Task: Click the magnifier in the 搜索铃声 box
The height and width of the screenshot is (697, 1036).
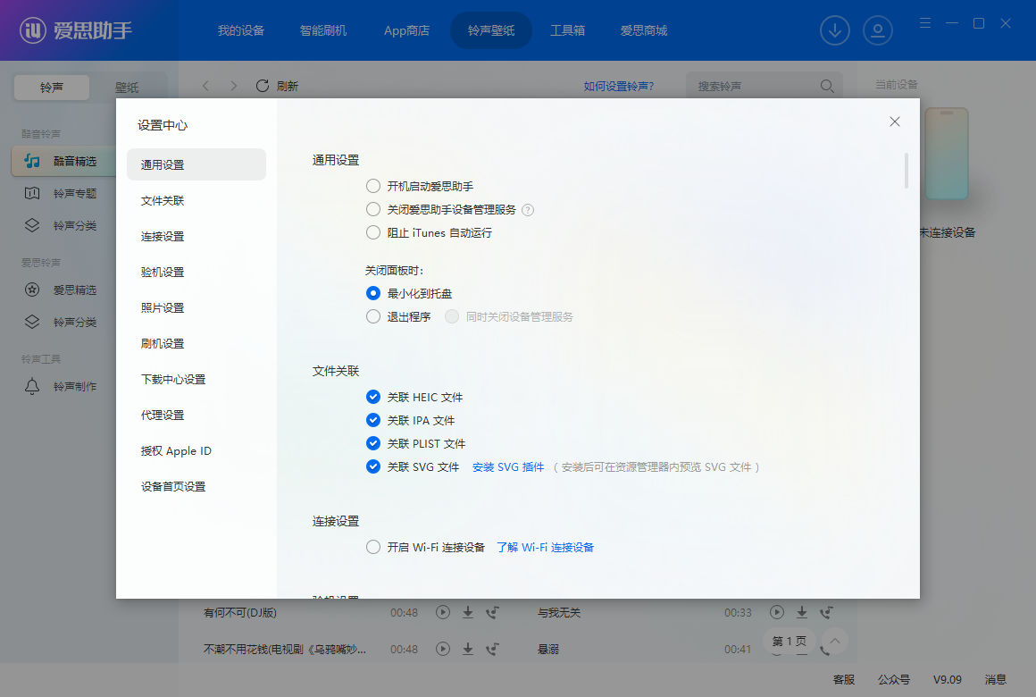Action: [826, 86]
